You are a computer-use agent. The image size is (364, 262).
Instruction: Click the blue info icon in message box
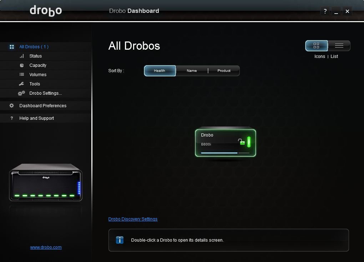point(120,240)
